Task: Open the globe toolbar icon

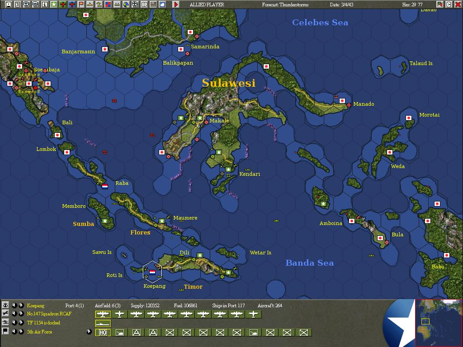Action: tap(126, 5)
